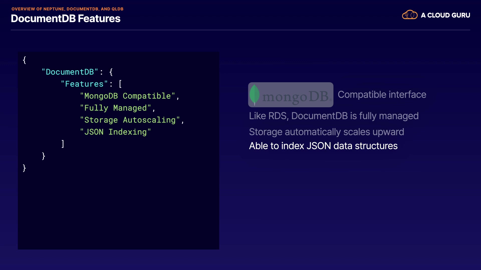Click the Compatible interface text
481x270 pixels.
382,95
